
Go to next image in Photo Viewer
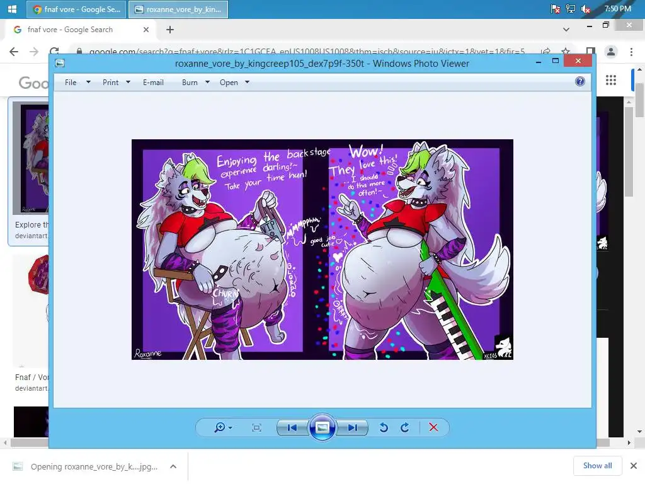point(352,428)
